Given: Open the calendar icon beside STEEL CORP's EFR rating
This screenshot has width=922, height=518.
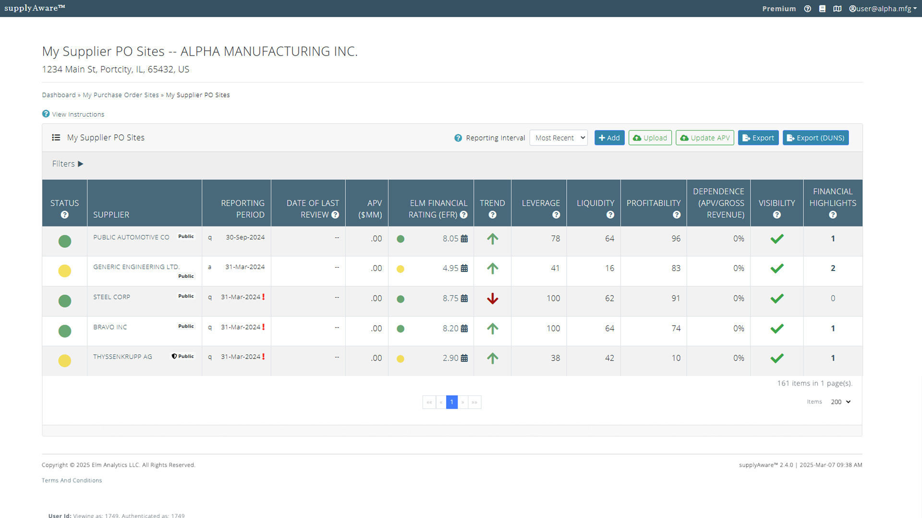Looking at the screenshot, I should pos(464,298).
